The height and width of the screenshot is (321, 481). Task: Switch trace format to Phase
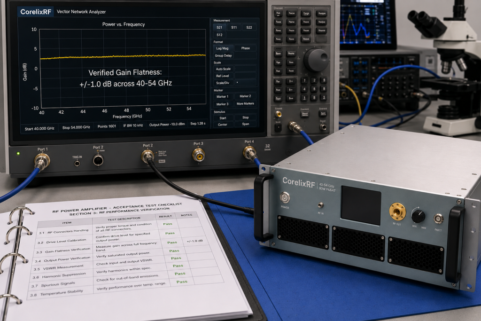tap(245, 48)
